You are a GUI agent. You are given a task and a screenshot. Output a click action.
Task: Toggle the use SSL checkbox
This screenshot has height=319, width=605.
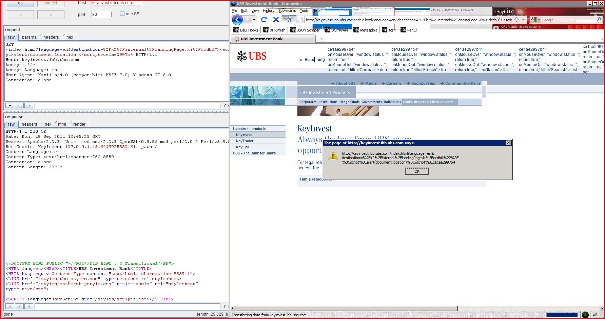[122, 14]
